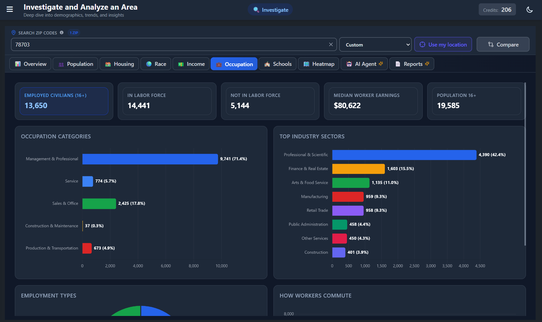Image resolution: width=542 pixels, height=322 pixels.
Task: Click the location pin icon by Search Zip Codes
Action: [x=13, y=33]
